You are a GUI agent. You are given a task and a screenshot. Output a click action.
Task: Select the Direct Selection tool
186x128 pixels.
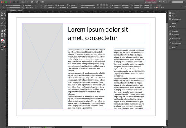[x=4, y=13]
